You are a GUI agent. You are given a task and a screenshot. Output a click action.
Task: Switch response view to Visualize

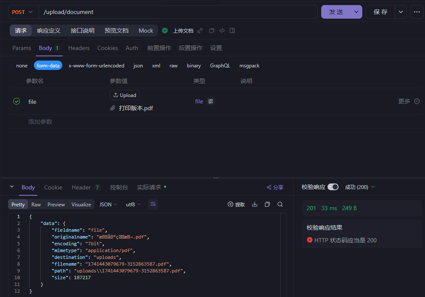81,204
